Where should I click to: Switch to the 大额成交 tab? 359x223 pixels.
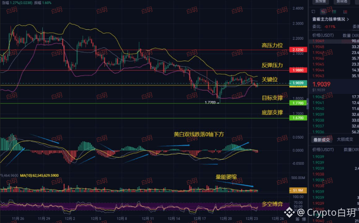[x=345, y=139]
